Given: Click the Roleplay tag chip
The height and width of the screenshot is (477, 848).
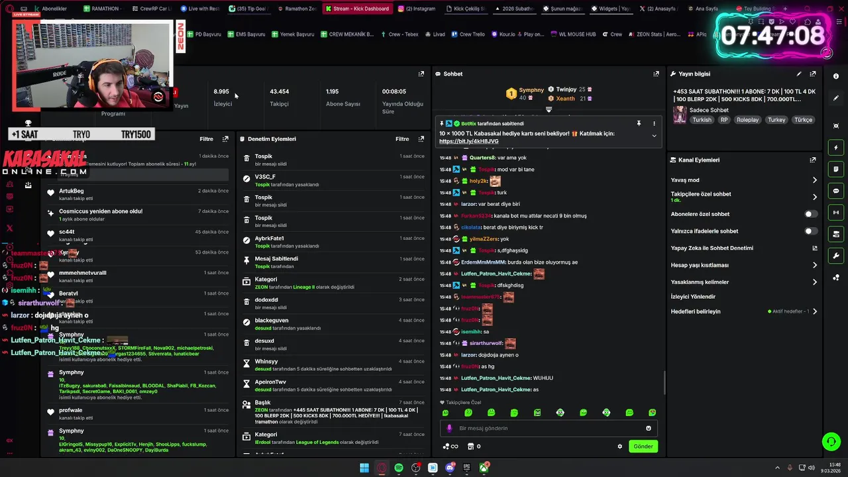Looking at the screenshot, I should pyautogui.click(x=747, y=120).
